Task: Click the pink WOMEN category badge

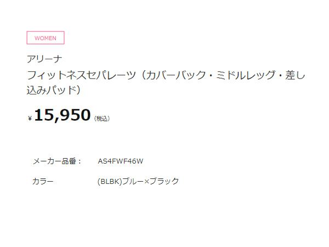Action: tap(46, 38)
